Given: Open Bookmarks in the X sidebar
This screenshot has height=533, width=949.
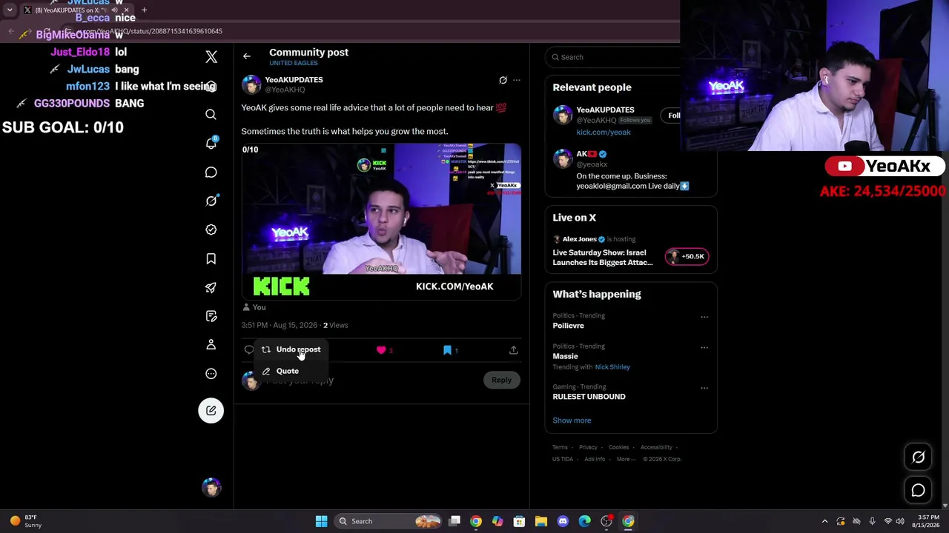Looking at the screenshot, I should [211, 258].
